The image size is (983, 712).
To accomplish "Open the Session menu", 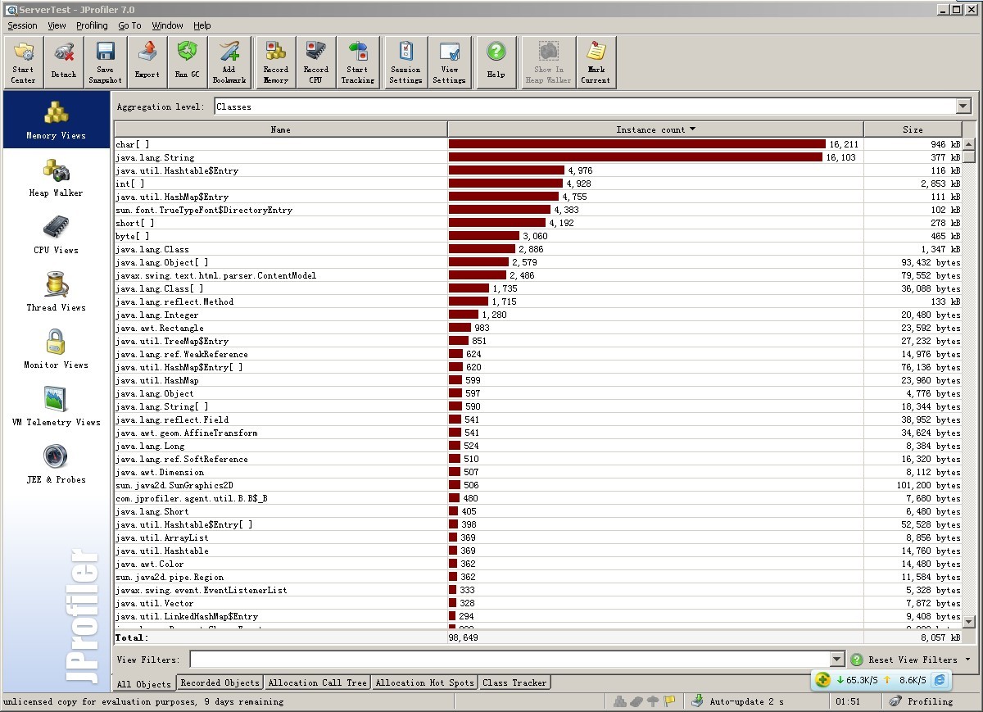I will tap(23, 25).
